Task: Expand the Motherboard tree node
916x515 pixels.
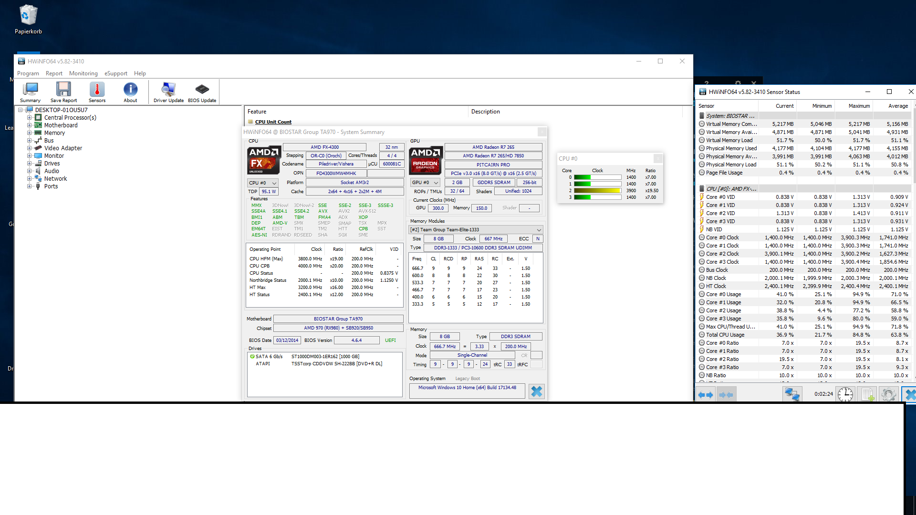Action: click(29, 125)
